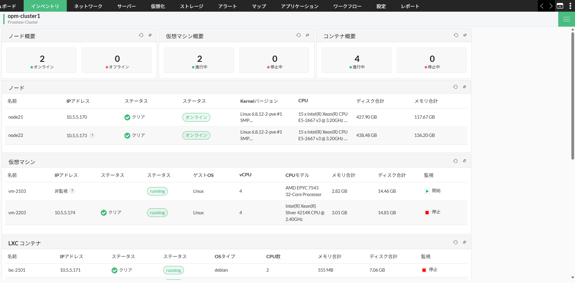Expand the ノード概要 widget to fullscreen

click(x=150, y=35)
